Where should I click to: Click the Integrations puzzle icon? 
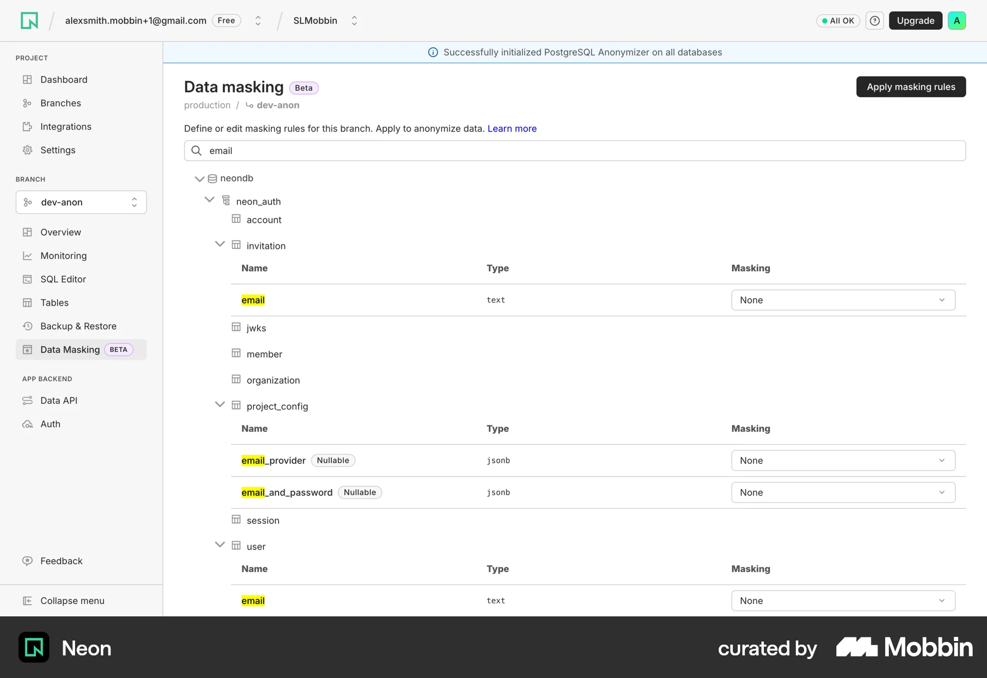click(x=27, y=127)
